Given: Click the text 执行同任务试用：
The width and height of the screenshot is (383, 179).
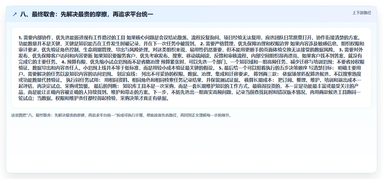Looking at the screenshot, I should (84, 80).
